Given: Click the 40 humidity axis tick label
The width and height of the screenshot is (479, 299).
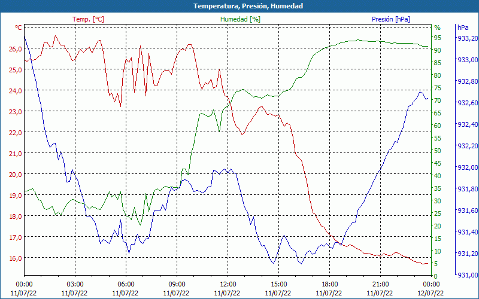Looking at the screenshot, I should pyautogui.click(x=438, y=176).
